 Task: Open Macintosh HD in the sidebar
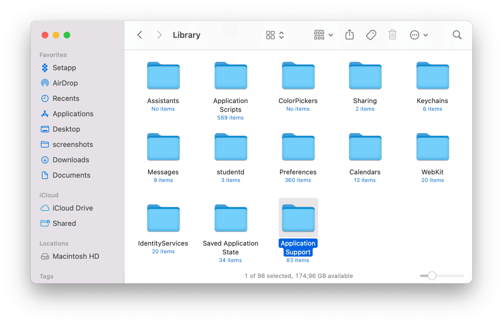(76, 257)
